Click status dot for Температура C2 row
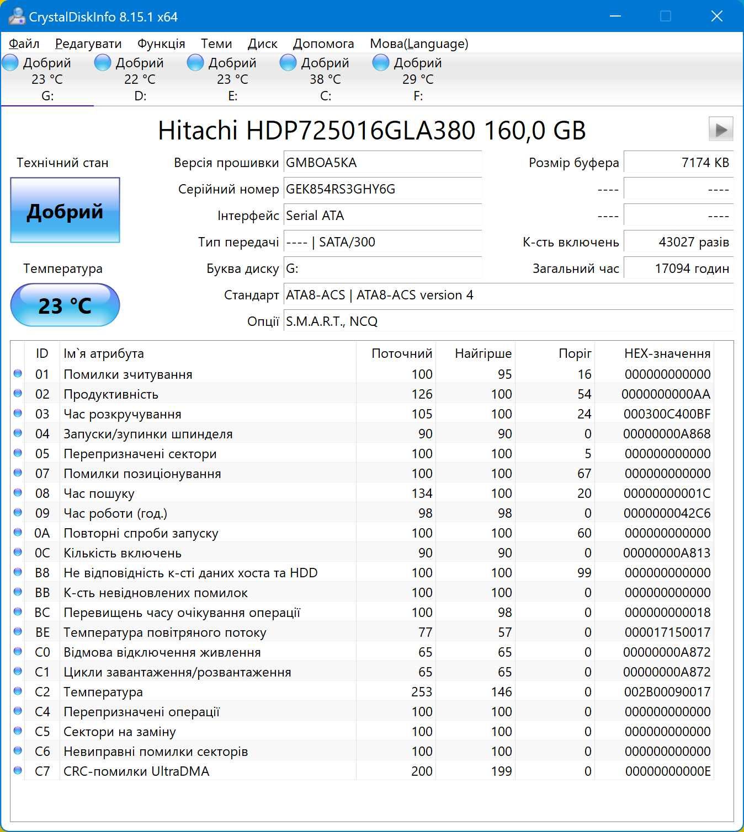Image resolution: width=744 pixels, height=832 pixels. tap(18, 691)
